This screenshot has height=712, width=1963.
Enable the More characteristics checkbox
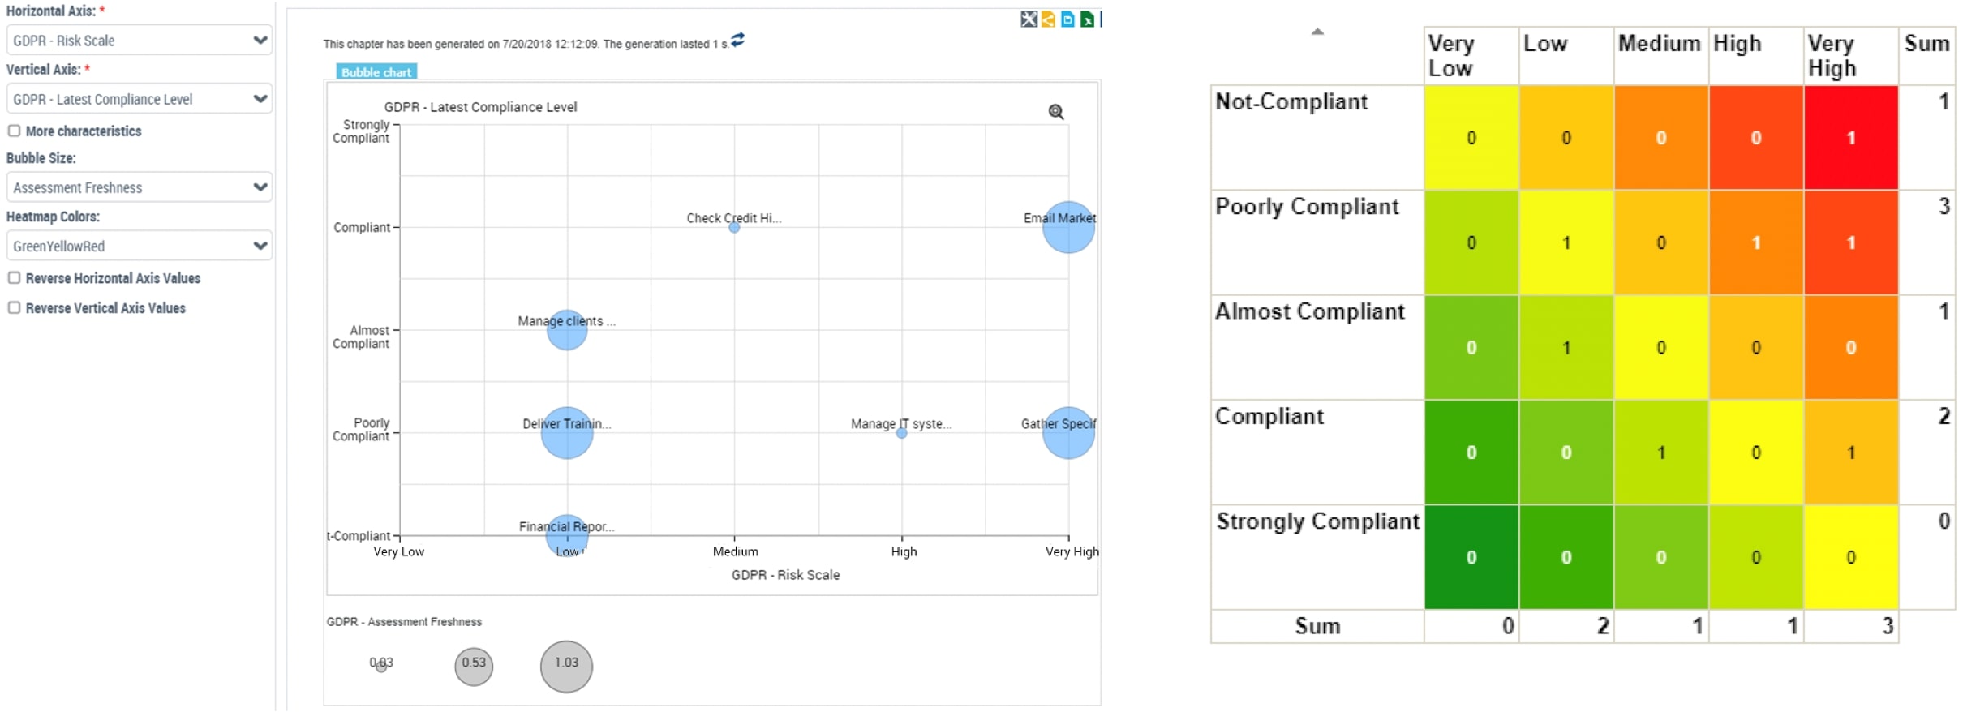pyautogui.click(x=14, y=131)
